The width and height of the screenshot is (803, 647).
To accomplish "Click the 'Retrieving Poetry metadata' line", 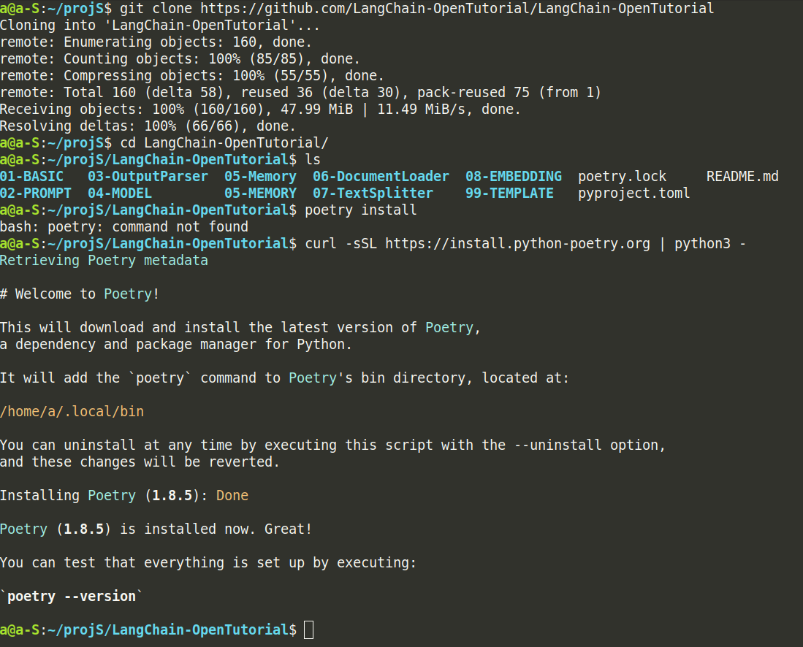I will [x=104, y=261].
